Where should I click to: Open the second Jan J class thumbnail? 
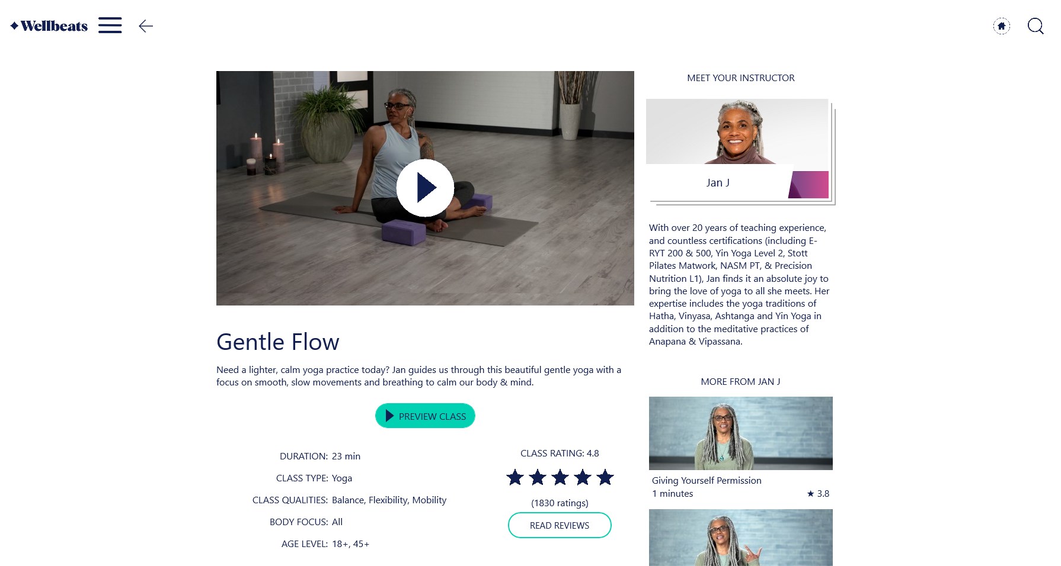pos(740,538)
